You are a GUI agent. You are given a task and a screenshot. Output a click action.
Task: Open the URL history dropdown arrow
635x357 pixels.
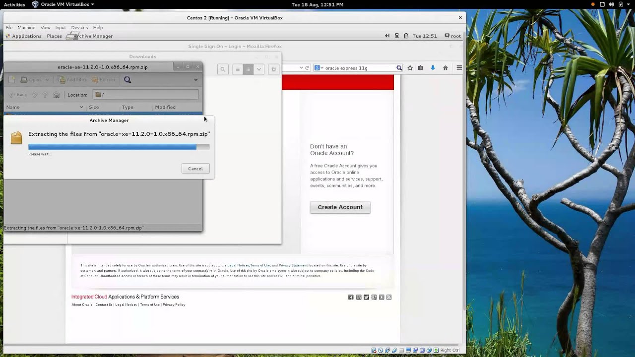[x=301, y=68]
